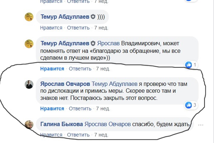214x143 pixels.
Task: Click Темур's avatar beside the Ярослав Владимирович comment
Action: pyautogui.click(x=29, y=44)
